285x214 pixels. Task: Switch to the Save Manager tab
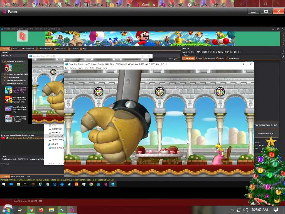[x=232, y=58]
